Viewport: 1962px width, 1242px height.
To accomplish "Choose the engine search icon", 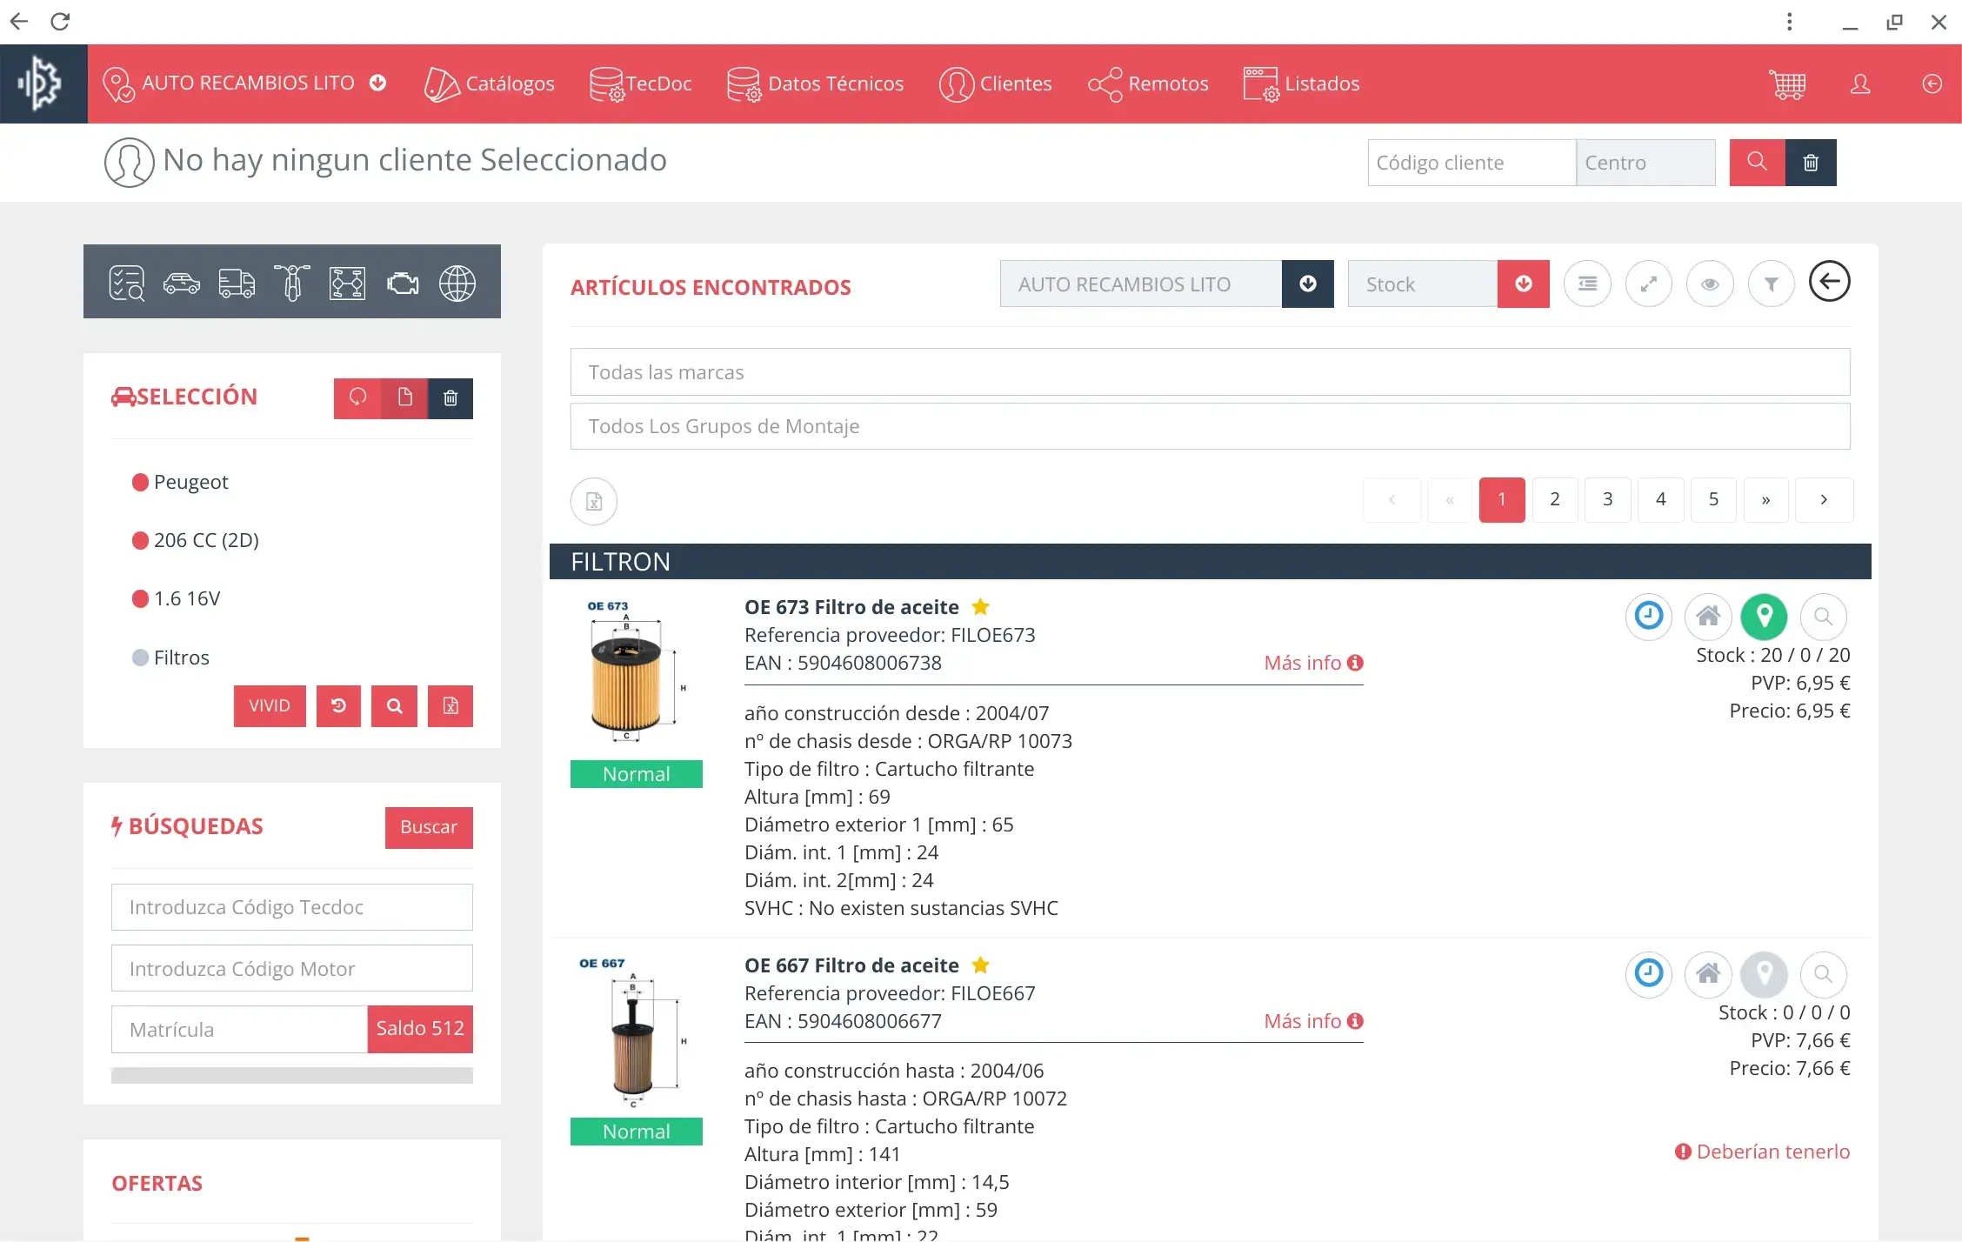I will tap(403, 284).
